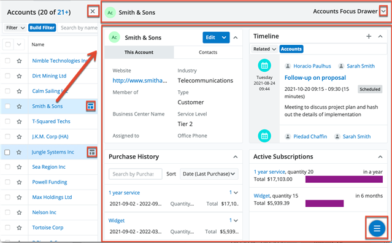Open the Edit button dropdown arrow

[x=224, y=37]
